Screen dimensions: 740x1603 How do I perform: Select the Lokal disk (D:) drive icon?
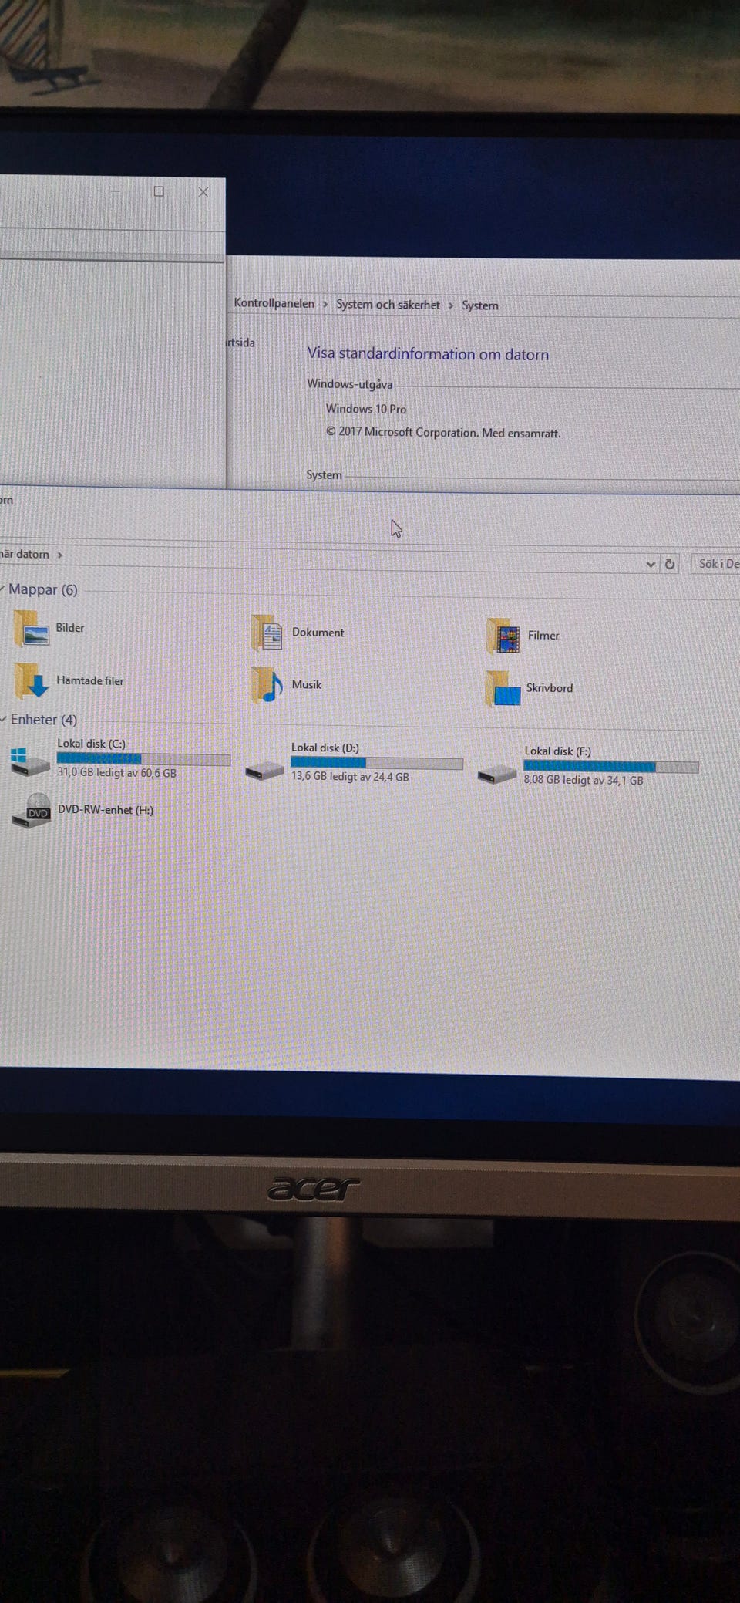[x=264, y=769]
